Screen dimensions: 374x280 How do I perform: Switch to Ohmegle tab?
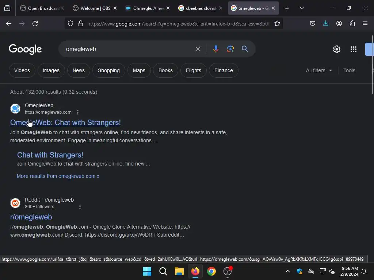pyautogui.click(x=148, y=8)
